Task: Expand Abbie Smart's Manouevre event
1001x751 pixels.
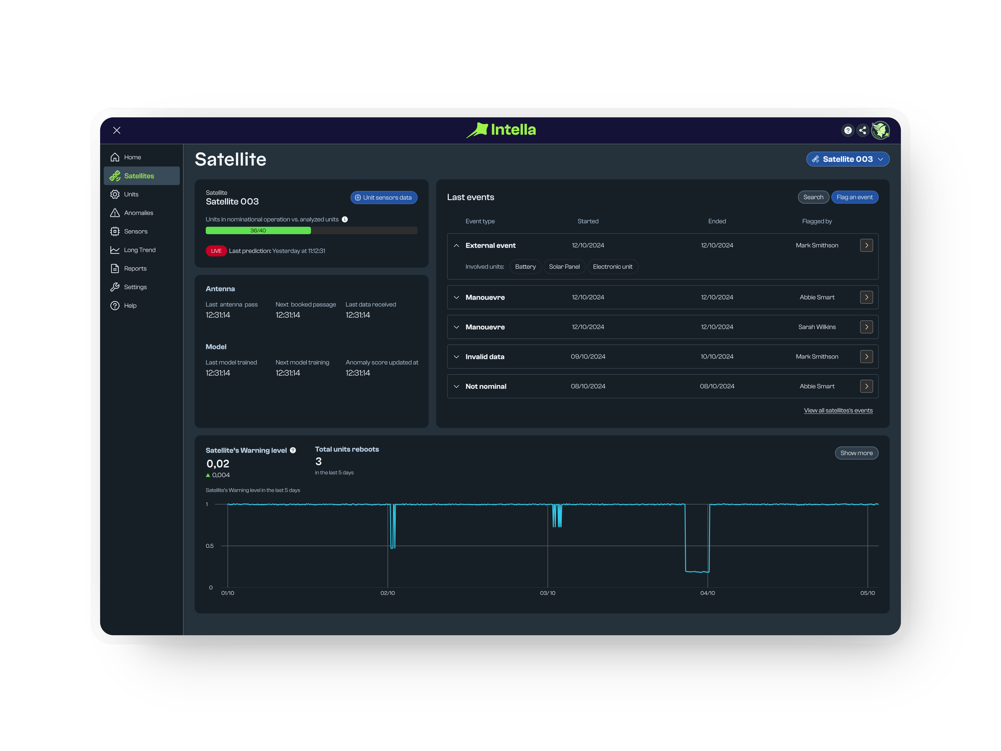Action: [x=456, y=298]
